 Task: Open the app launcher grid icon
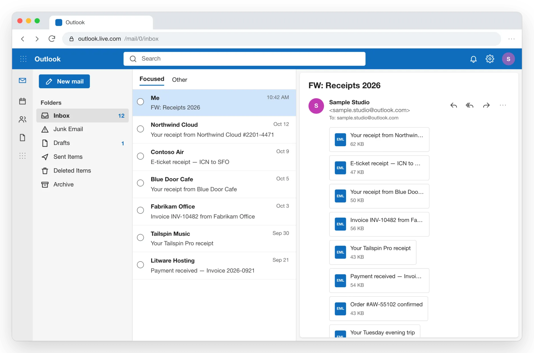tap(23, 59)
